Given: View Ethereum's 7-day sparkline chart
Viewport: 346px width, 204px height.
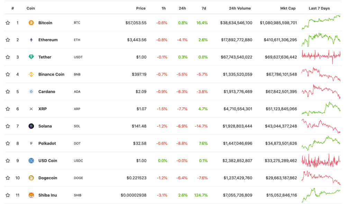Looking at the screenshot, I should coord(321,40).
